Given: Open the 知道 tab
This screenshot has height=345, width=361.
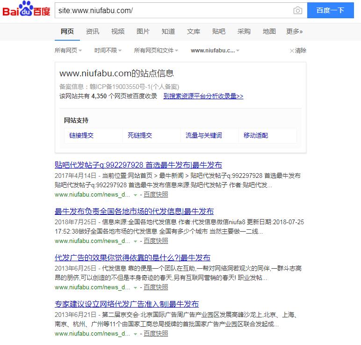Looking at the screenshot, I should pyautogui.click(x=168, y=31).
